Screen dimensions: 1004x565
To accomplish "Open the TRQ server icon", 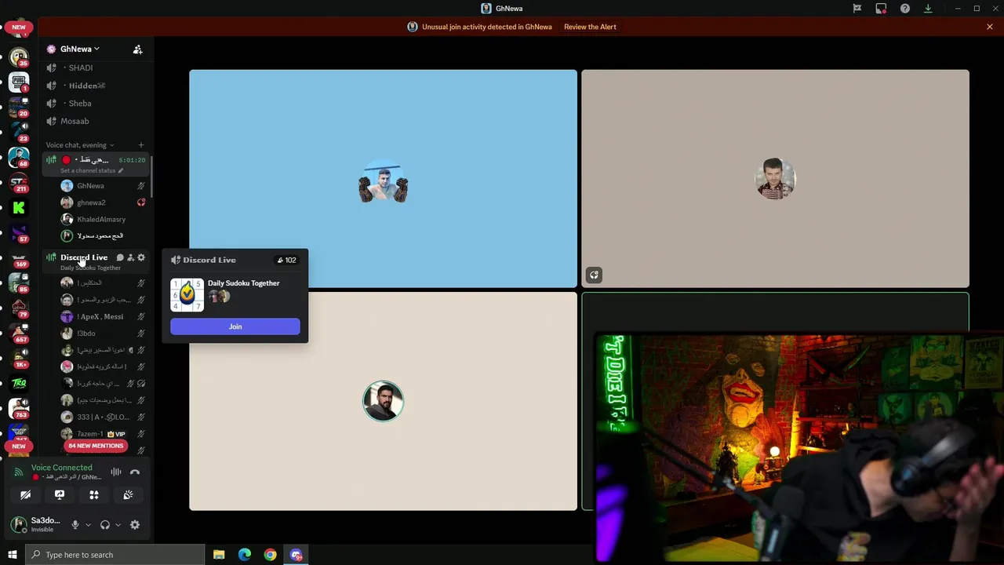I will (19, 383).
